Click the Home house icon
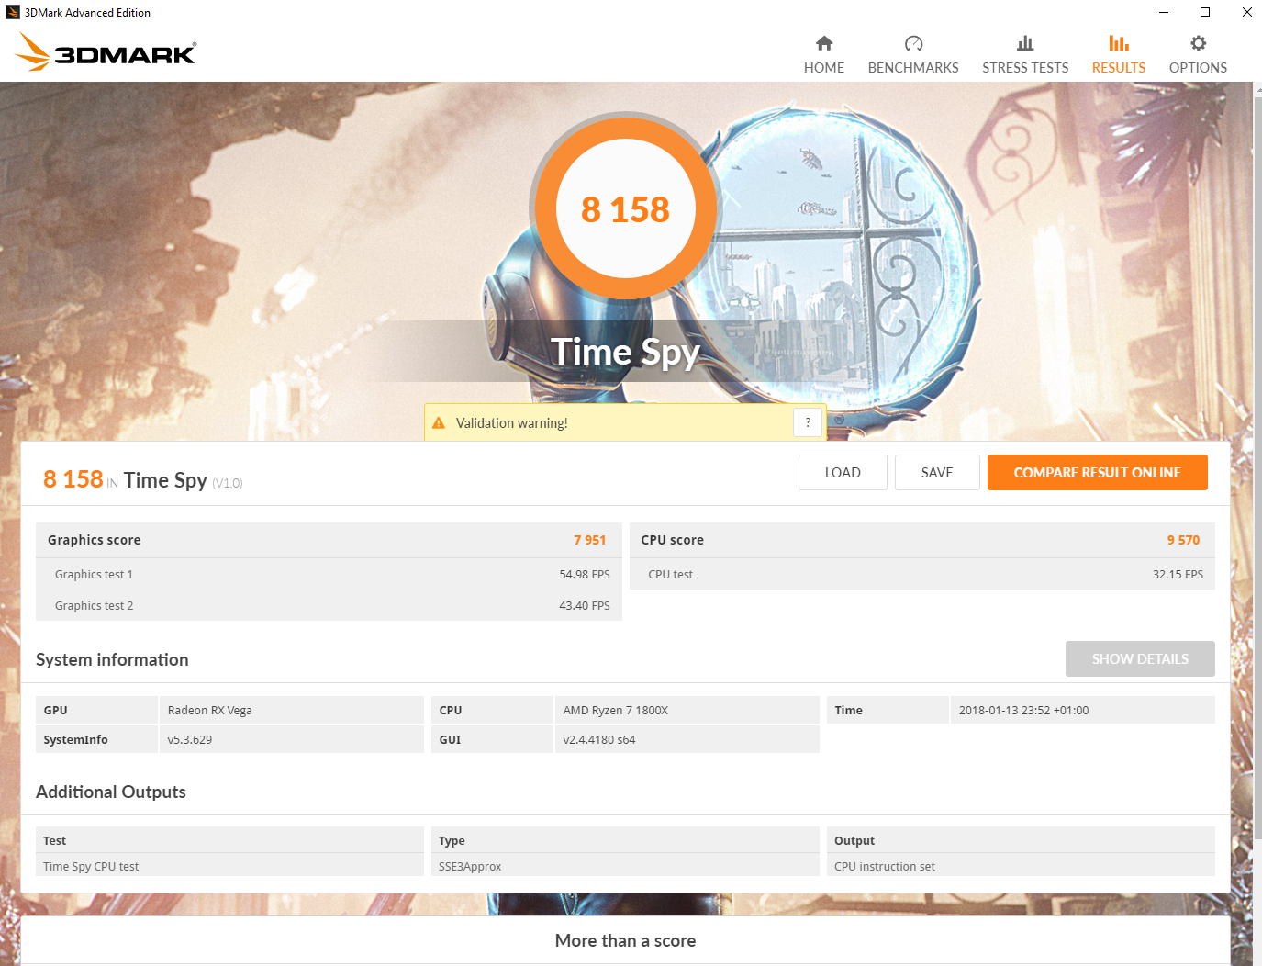 (x=824, y=43)
